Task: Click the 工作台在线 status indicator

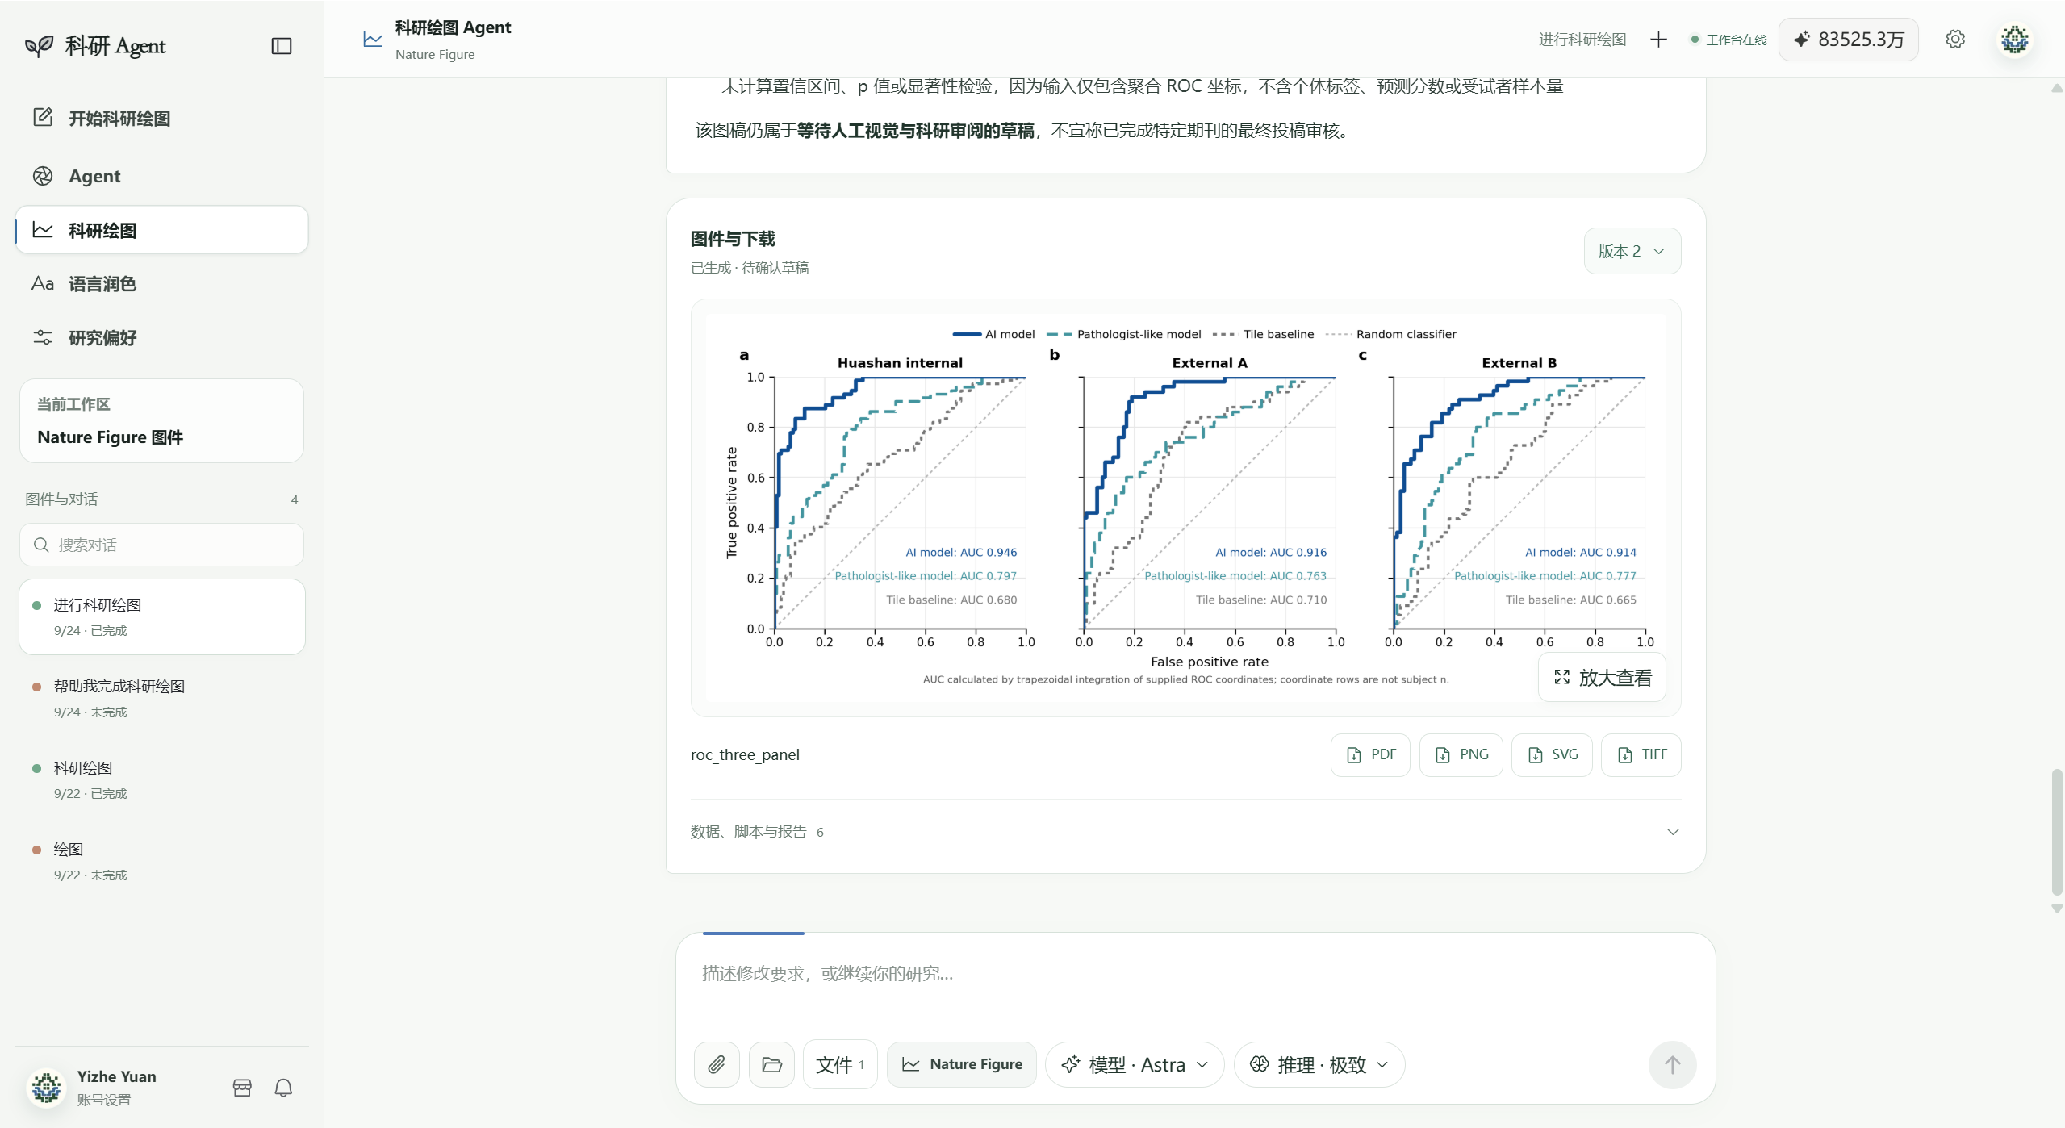Action: click(1728, 40)
